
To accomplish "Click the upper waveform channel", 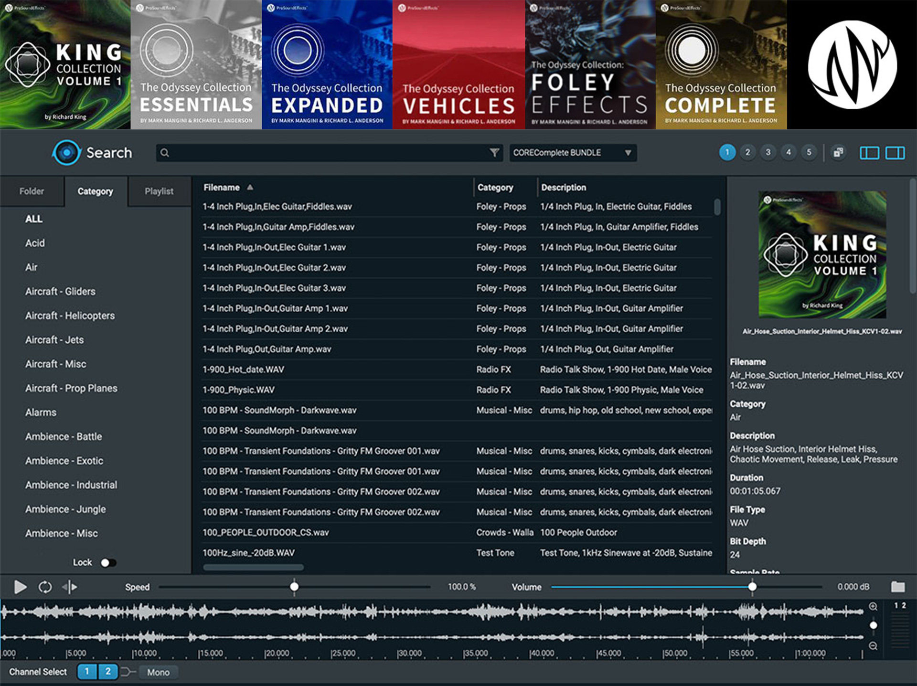I will click(x=432, y=612).
